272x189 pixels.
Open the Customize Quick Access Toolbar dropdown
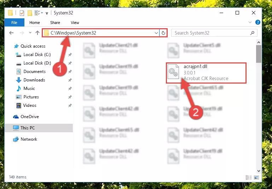pyautogui.click(x=47, y=13)
